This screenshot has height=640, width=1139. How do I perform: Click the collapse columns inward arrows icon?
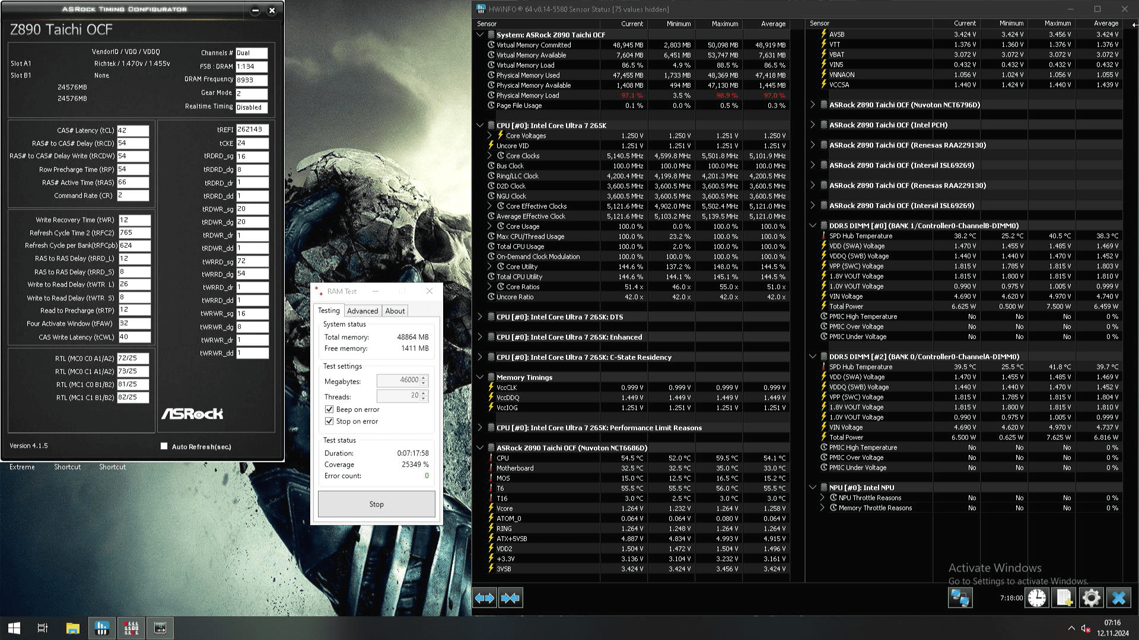(x=510, y=598)
